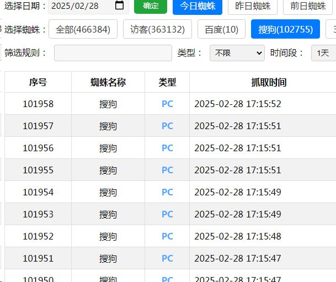This screenshot has width=336, height=282.
Task: Click the 类型 column header
Action: coord(167,82)
